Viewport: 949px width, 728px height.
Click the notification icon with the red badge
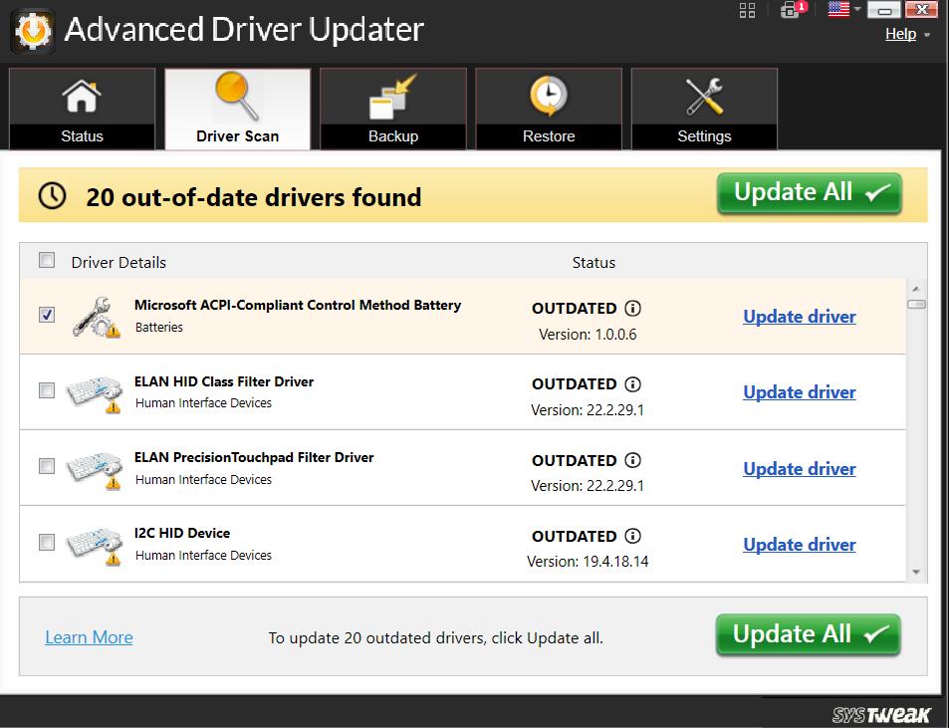[787, 11]
